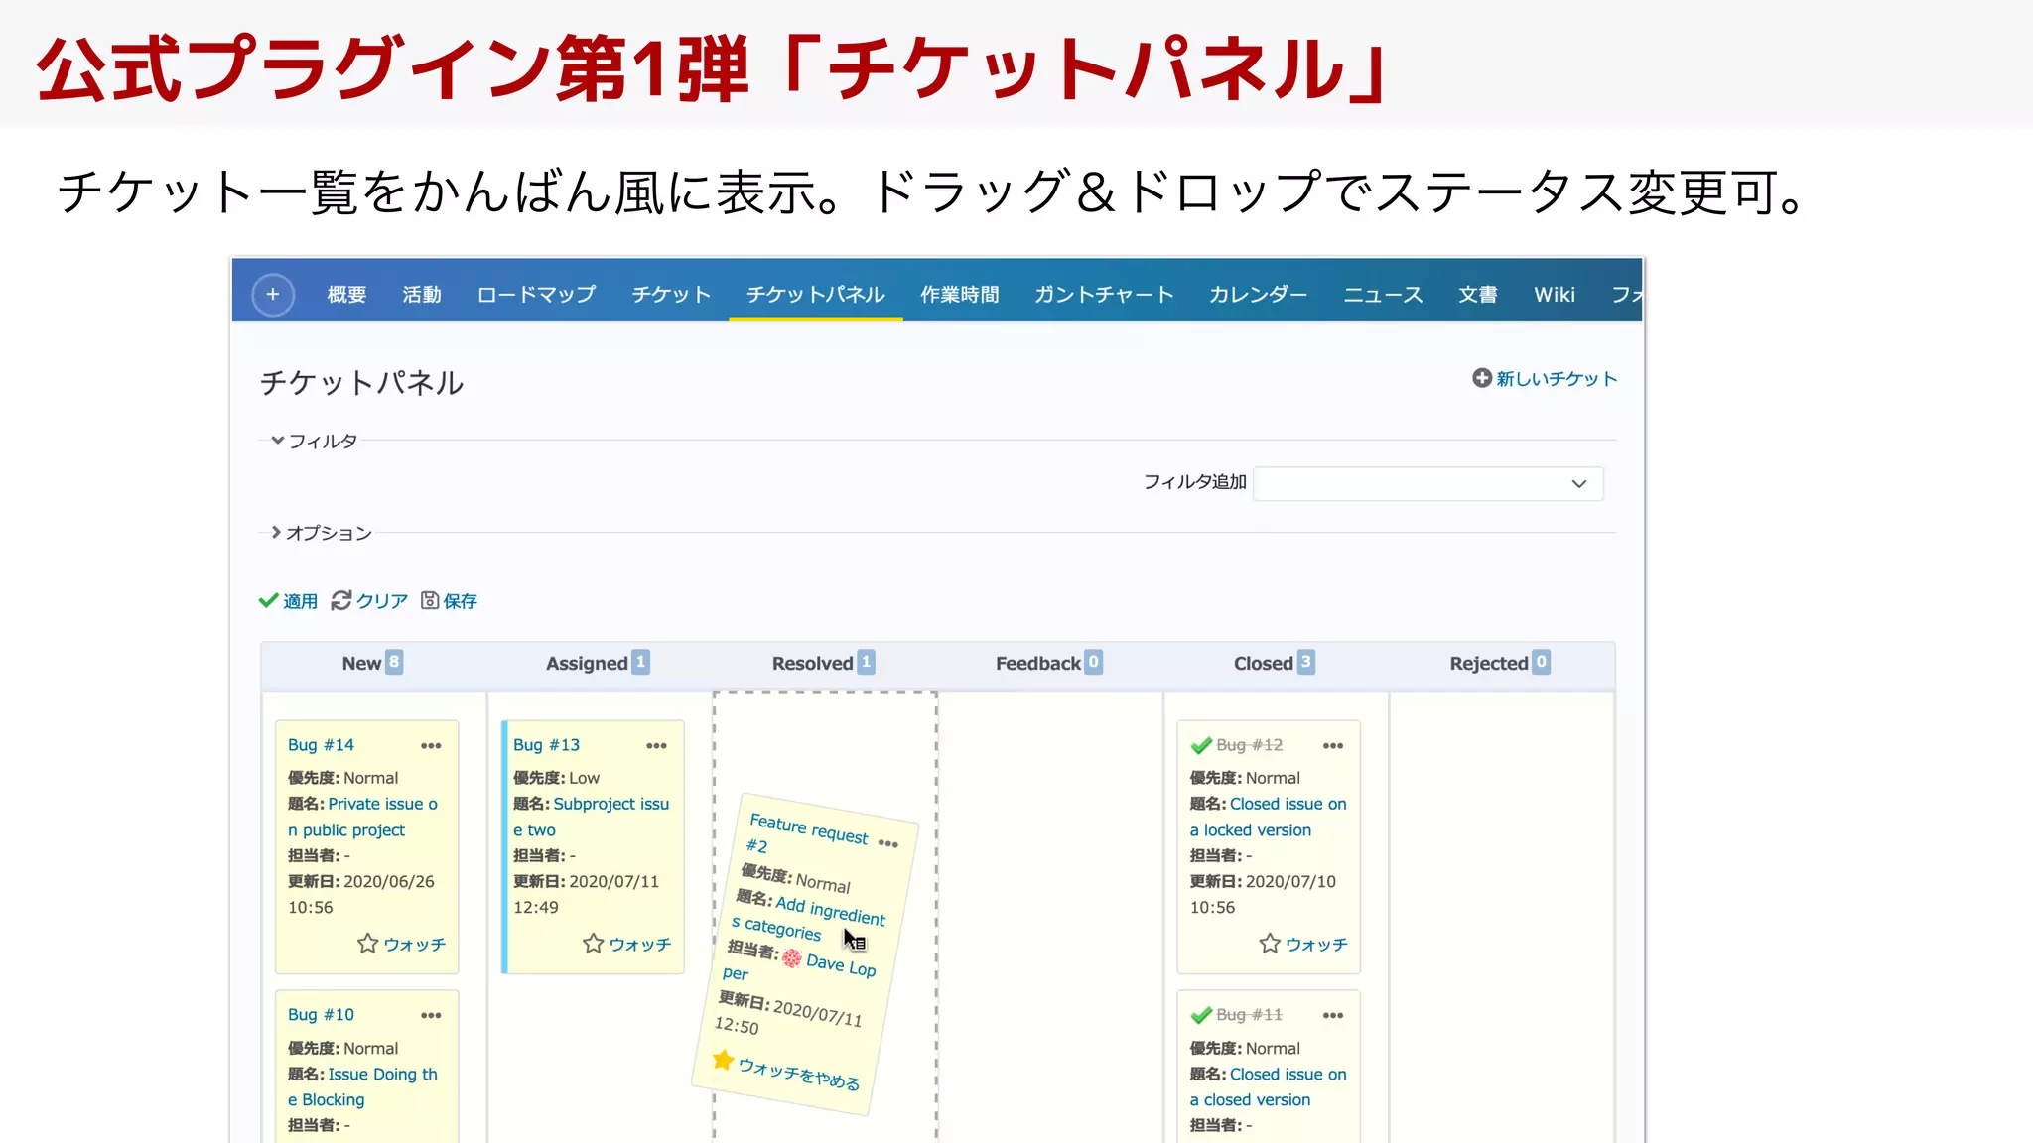Image resolution: width=2033 pixels, height=1143 pixels.
Task: Open three-dots menu on Bug #11 card
Action: pos(1333,1016)
